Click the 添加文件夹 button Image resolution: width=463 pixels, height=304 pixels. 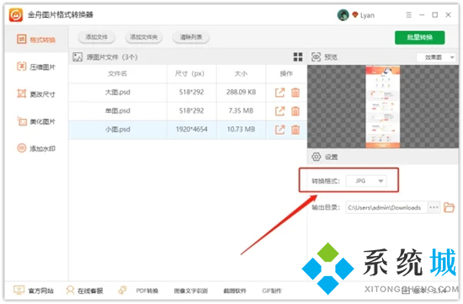[144, 37]
